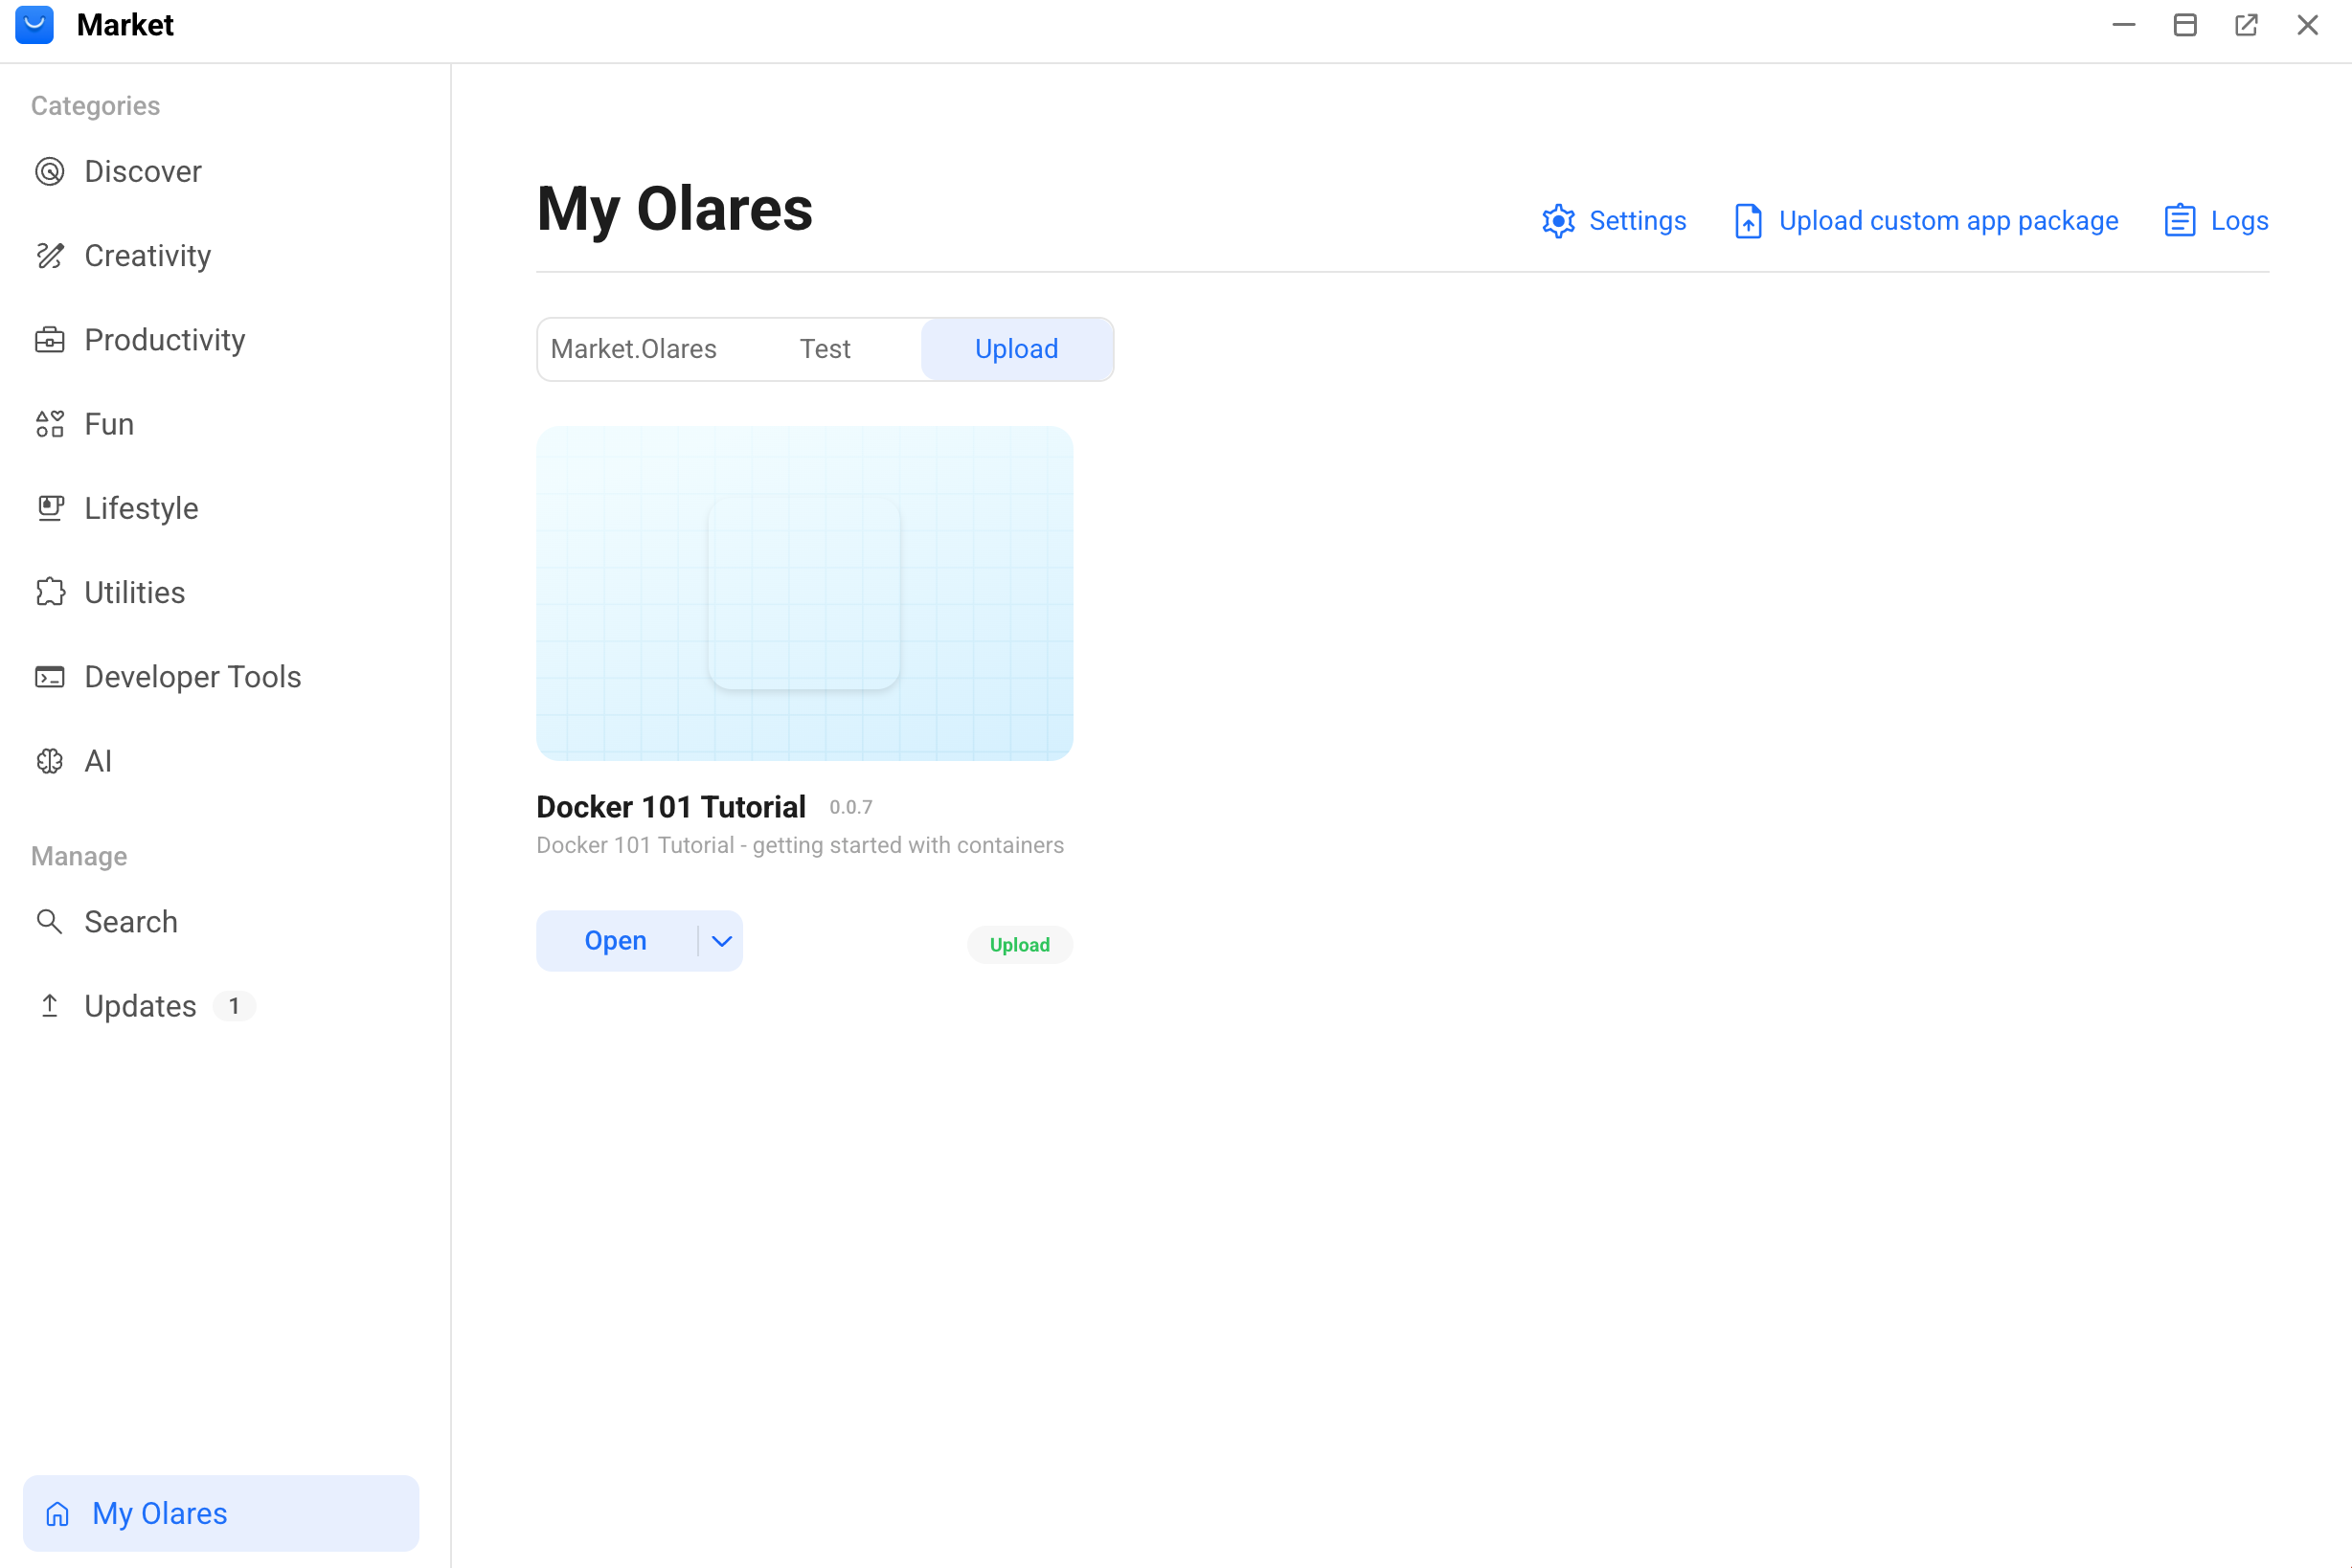Click the Docker 101 Tutorial thumbnail

(804, 593)
